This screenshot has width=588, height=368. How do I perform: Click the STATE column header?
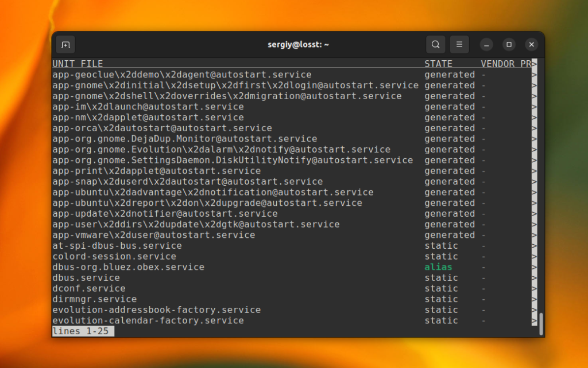point(438,64)
